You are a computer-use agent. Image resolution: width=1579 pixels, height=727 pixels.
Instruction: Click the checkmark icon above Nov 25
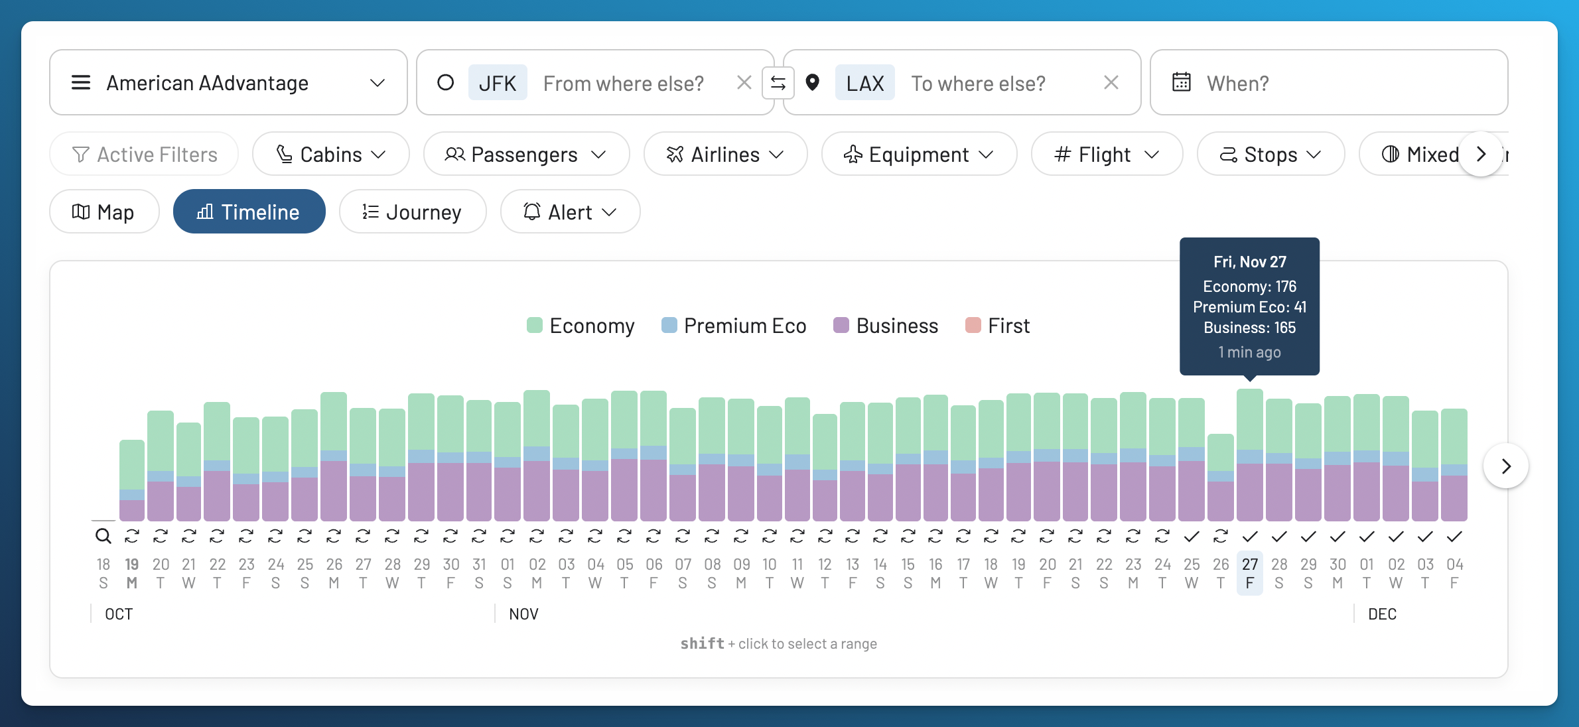[1192, 536]
